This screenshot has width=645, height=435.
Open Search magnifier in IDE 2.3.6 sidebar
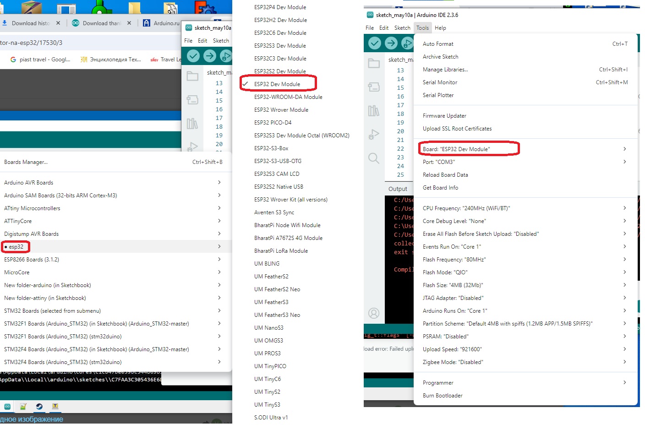click(x=374, y=158)
